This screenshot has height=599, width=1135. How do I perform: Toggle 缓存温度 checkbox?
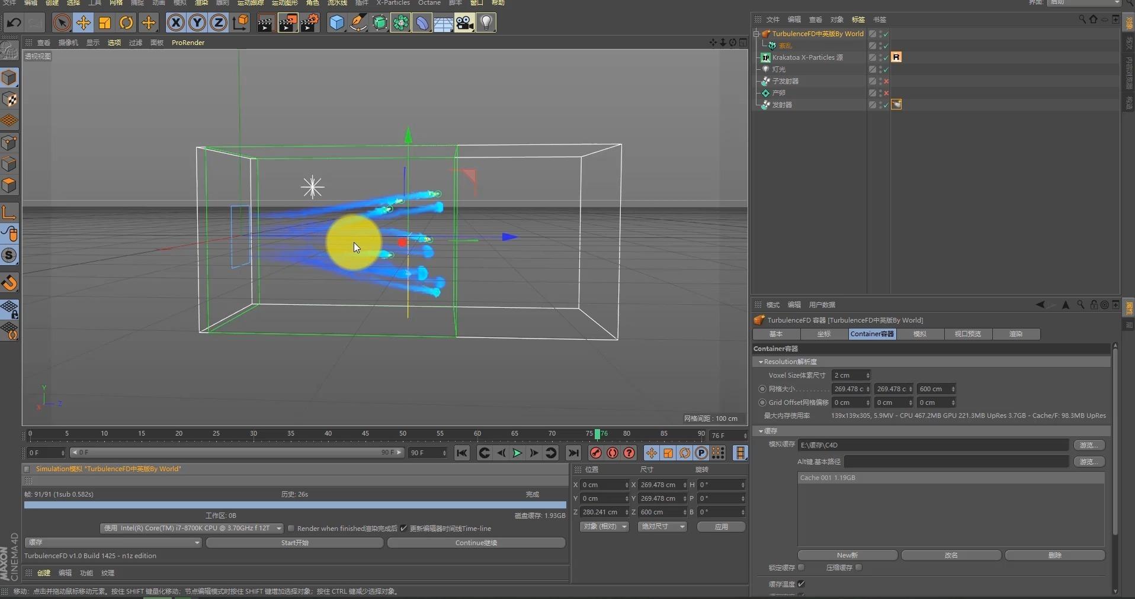point(801,584)
